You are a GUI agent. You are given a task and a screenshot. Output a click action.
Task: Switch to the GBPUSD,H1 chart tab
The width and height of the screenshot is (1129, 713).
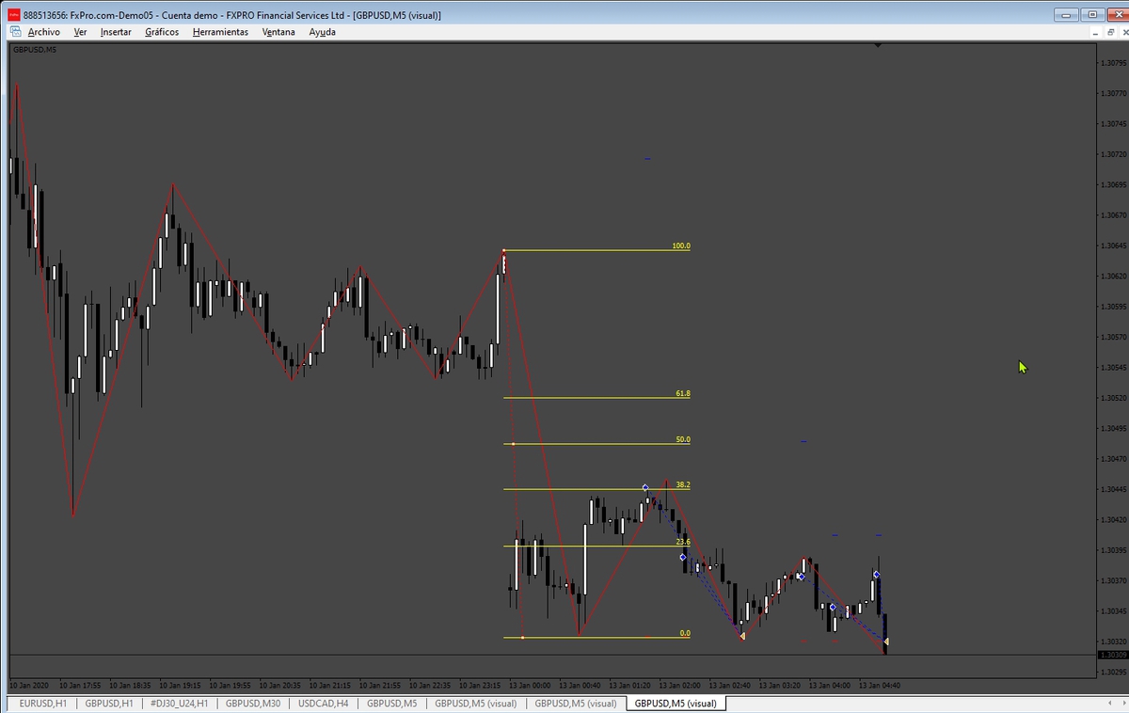coord(109,703)
